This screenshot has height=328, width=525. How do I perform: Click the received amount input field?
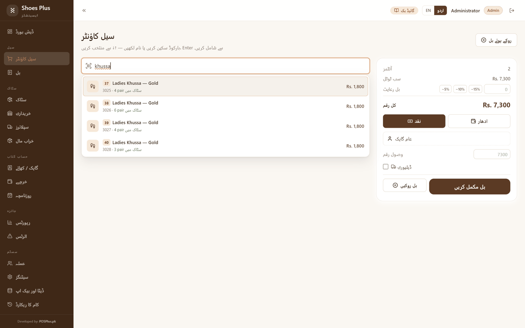click(492, 154)
